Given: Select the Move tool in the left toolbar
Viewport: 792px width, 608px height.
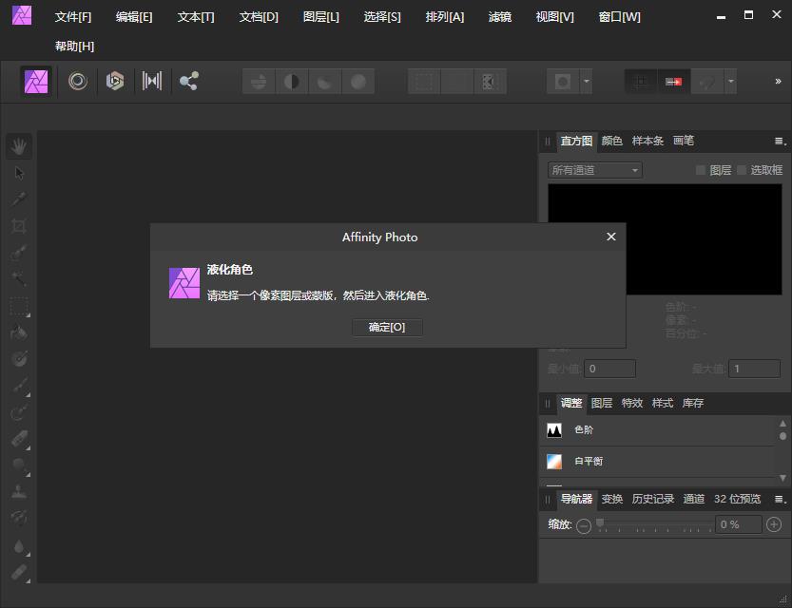Looking at the screenshot, I should [19, 172].
